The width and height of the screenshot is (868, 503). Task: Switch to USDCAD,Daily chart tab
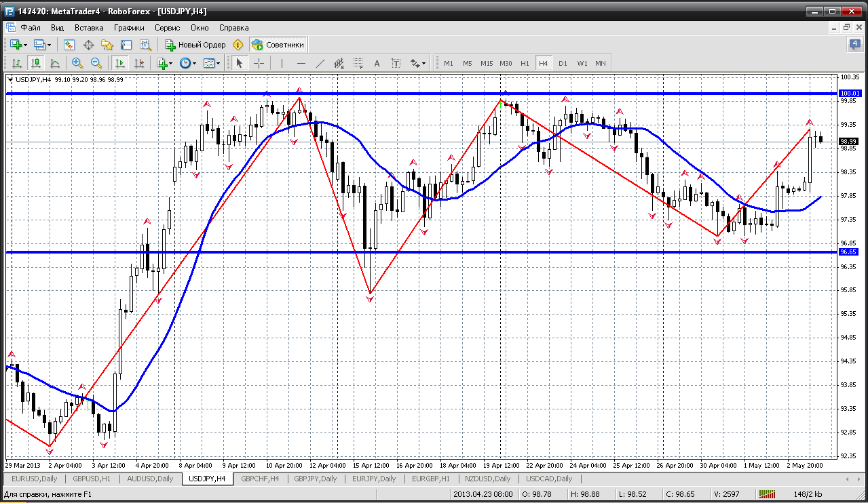(549, 479)
